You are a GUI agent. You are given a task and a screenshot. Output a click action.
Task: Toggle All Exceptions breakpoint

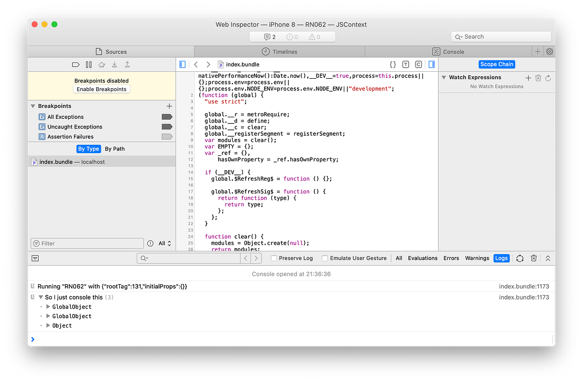pos(167,117)
